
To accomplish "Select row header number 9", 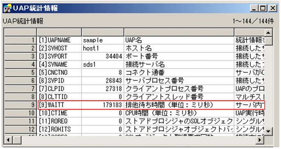I will [21, 105].
